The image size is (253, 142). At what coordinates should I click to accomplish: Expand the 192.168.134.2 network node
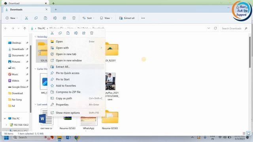6,125
